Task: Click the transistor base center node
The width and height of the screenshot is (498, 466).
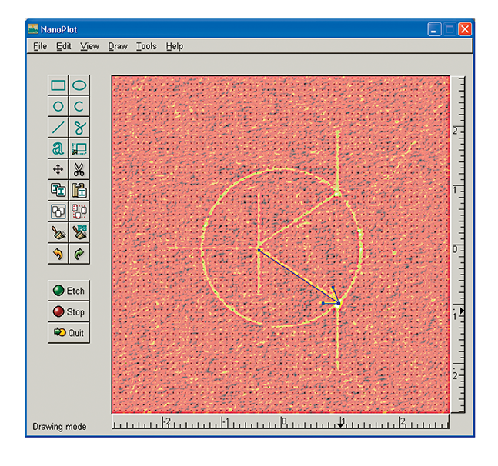Action: (x=259, y=249)
